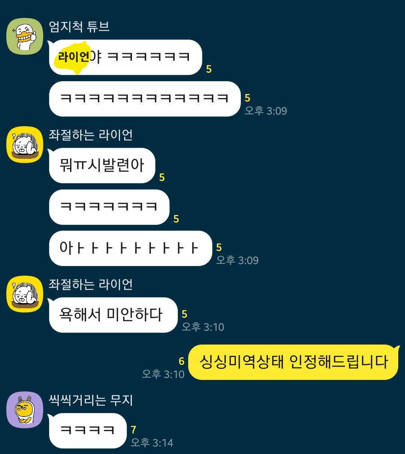The height and width of the screenshot is (454, 405).
Task: Select the 아ㅏㅏㅏㅏㅏㅏㅏㅏㅏ message bubble
Action: tap(130, 248)
